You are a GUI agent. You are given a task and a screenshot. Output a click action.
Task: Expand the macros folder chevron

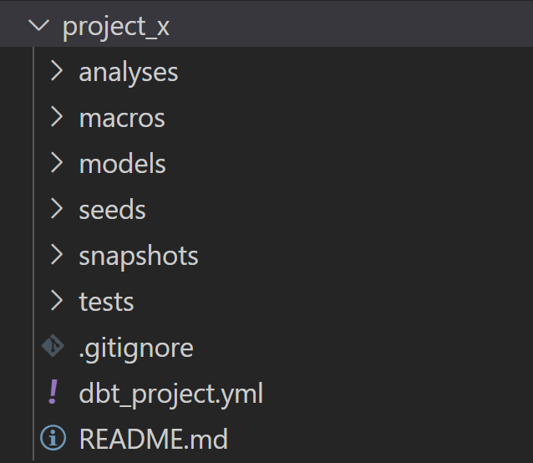tap(57, 117)
